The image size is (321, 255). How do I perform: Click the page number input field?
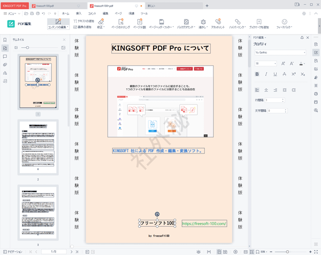pos(53,252)
